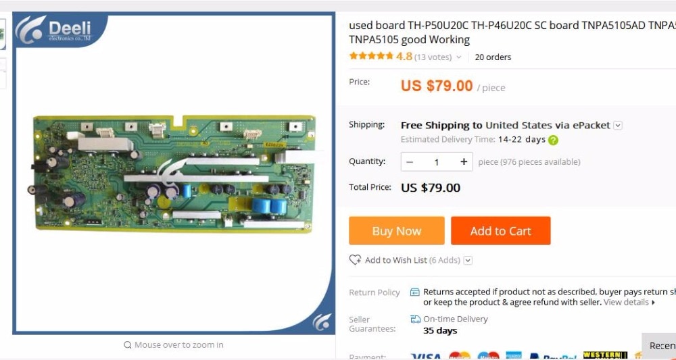676x360 pixels.
Task: Expand the wish list adds dropdown
Action: click(468, 260)
